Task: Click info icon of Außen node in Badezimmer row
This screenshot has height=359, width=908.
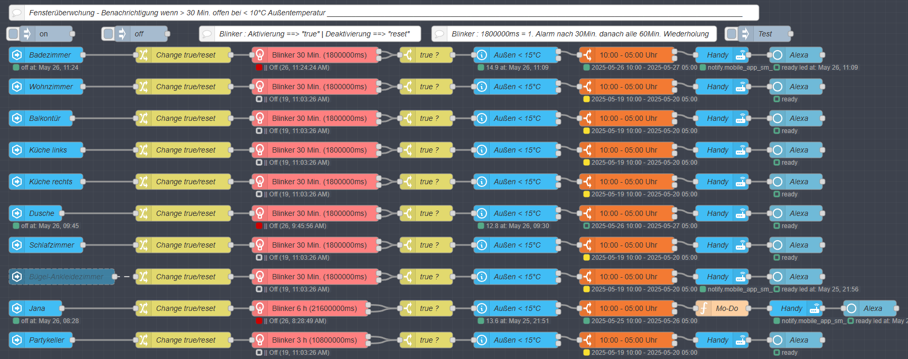Action: (x=482, y=55)
